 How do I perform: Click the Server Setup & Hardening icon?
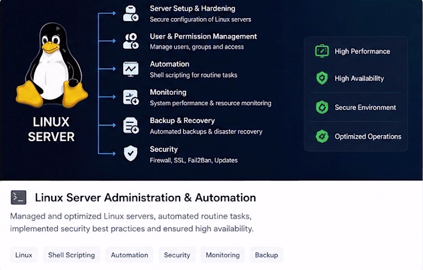pyautogui.click(x=131, y=14)
